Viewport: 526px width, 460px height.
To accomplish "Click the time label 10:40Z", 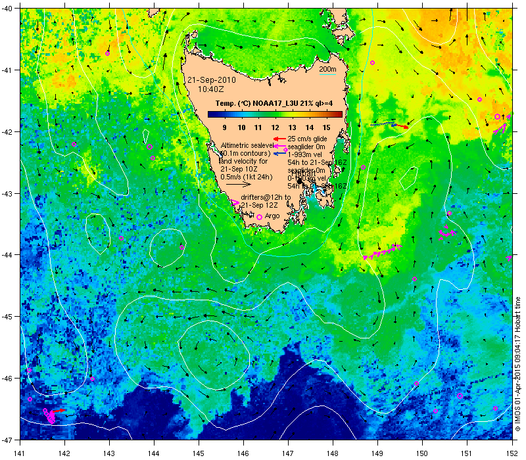I will [210, 89].
